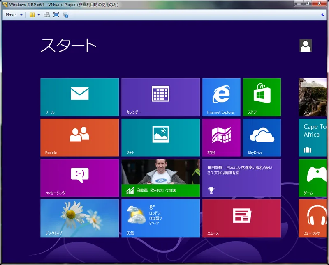
Task: Open the Internet Explorer tile
Action: [221, 97]
